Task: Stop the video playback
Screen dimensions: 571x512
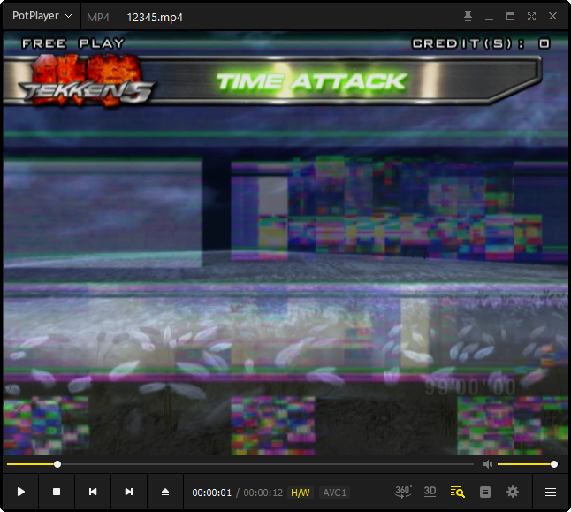Action: point(57,492)
